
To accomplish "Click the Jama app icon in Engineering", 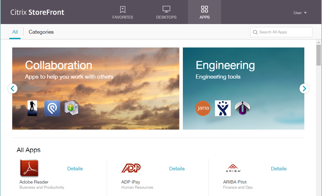I will point(203,108).
